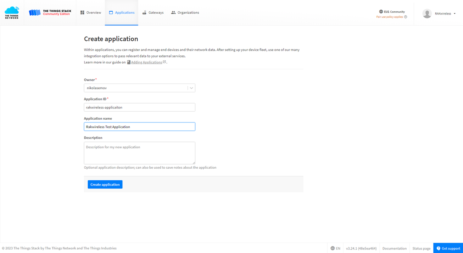This screenshot has width=463, height=253.
Task: Click the fair use policy help icon
Action: pyautogui.click(x=406, y=17)
